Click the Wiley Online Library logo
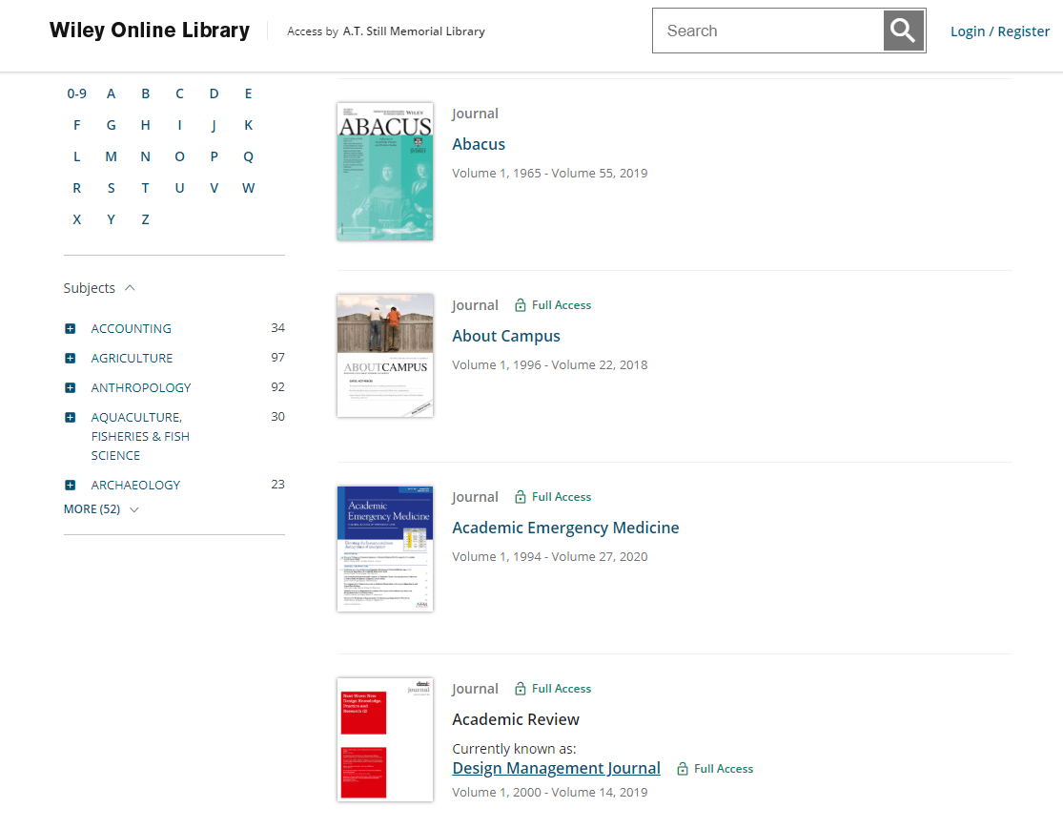 coord(149,30)
